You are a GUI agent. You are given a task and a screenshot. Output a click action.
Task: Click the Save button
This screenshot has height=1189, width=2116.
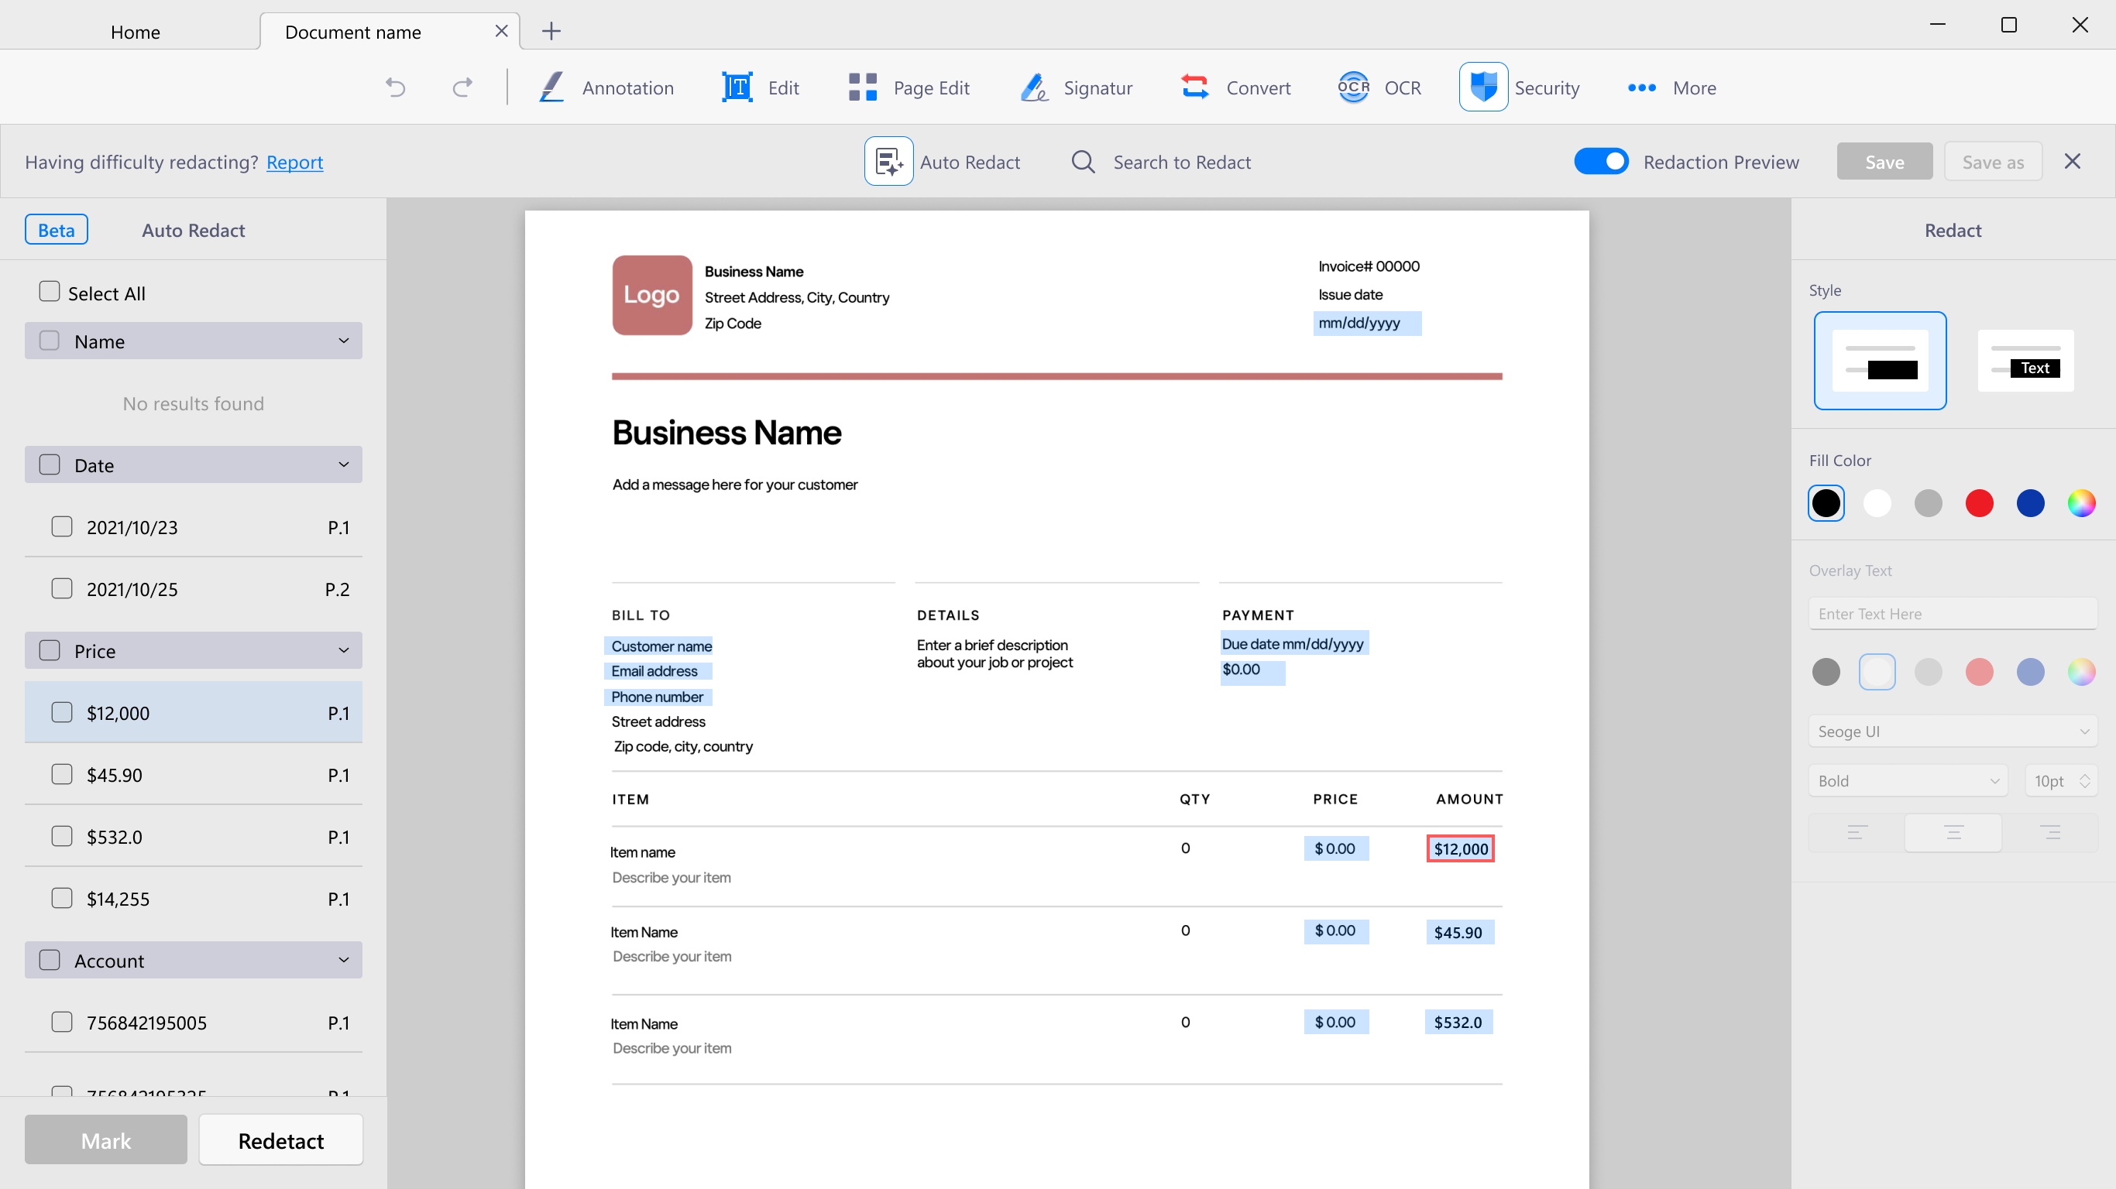pyautogui.click(x=1884, y=162)
